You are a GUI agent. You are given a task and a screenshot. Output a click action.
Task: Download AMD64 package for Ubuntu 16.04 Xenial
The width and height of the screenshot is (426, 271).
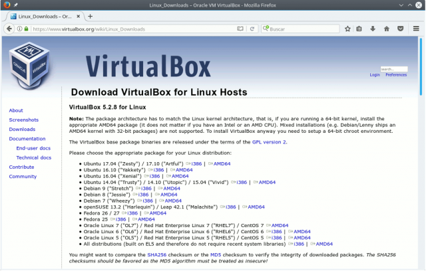point(180,176)
